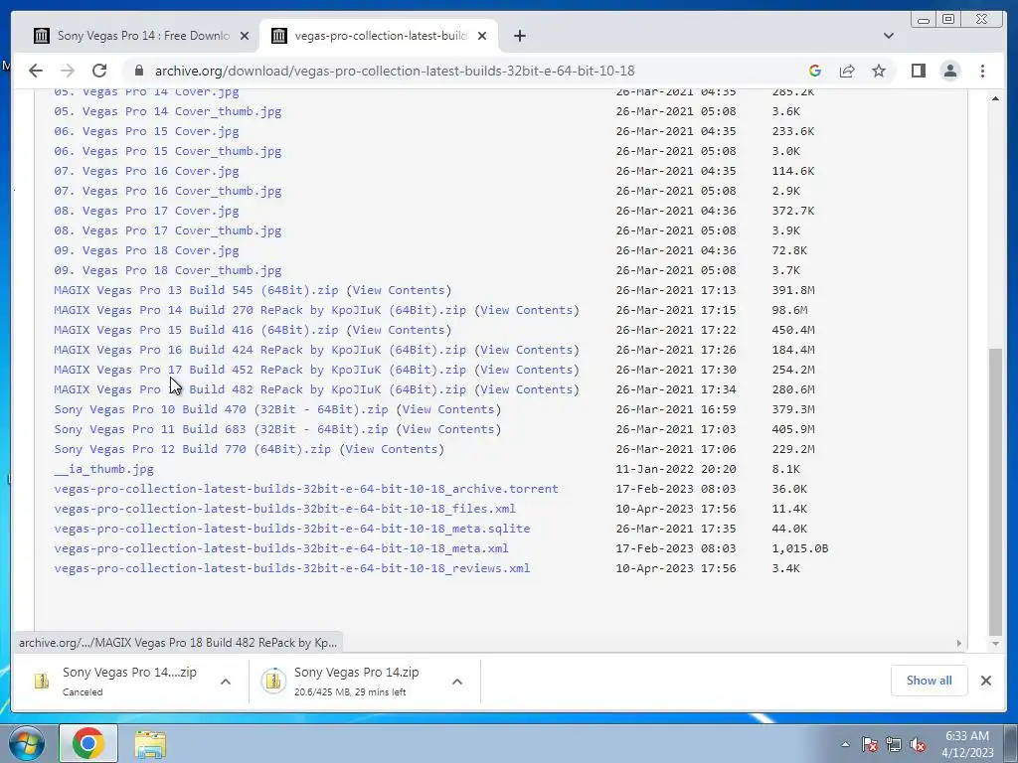Download MAGIX Vegas Pro 13 Build 545 zip
The width and height of the screenshot is (1018, 763).
point(196,290)
